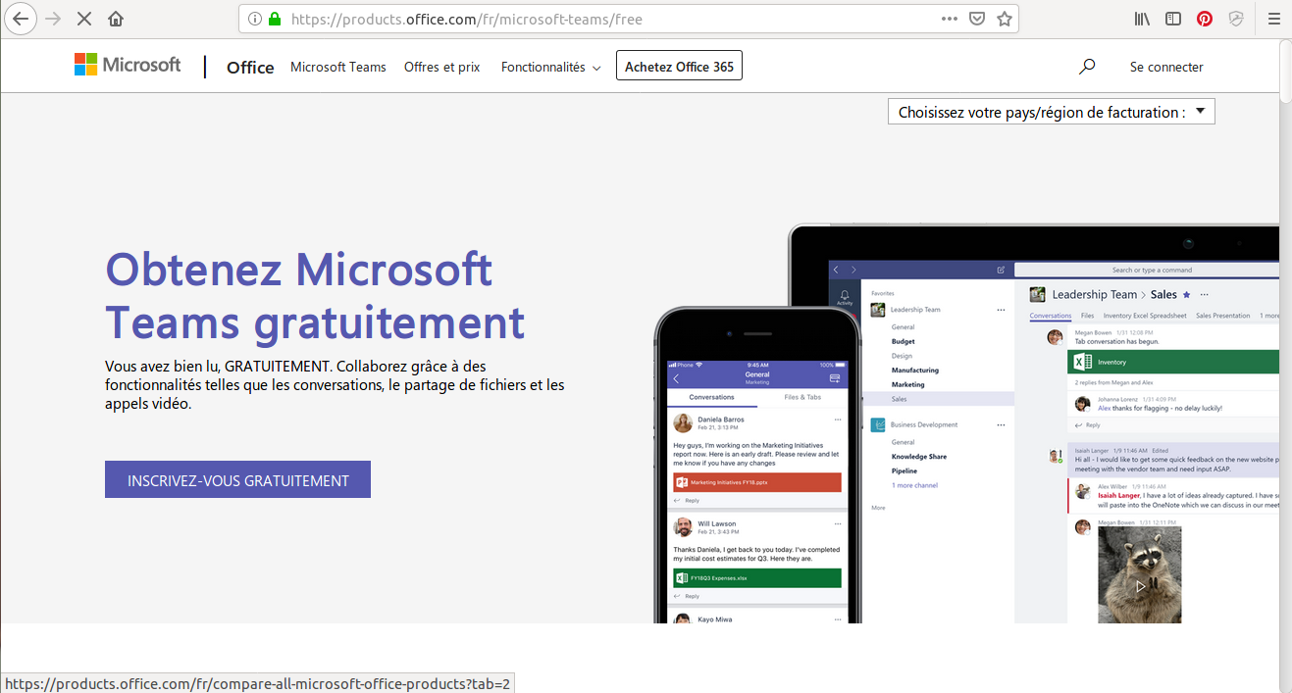
Task: Open Offres et prix nav item
Action: (442, 67)
